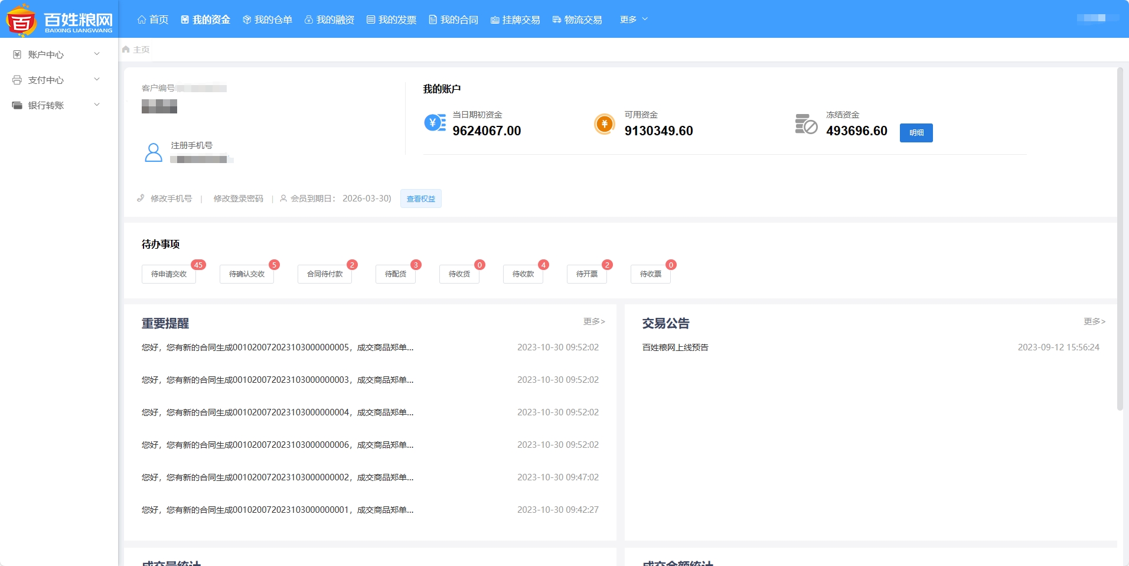1129x566 pixels.
Task: Open the 更多 dropdown in navigation
Action: click(634, 19)
